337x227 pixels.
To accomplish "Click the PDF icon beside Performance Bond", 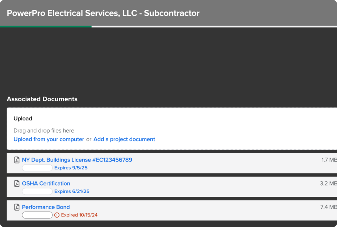I will coord(16,207).
